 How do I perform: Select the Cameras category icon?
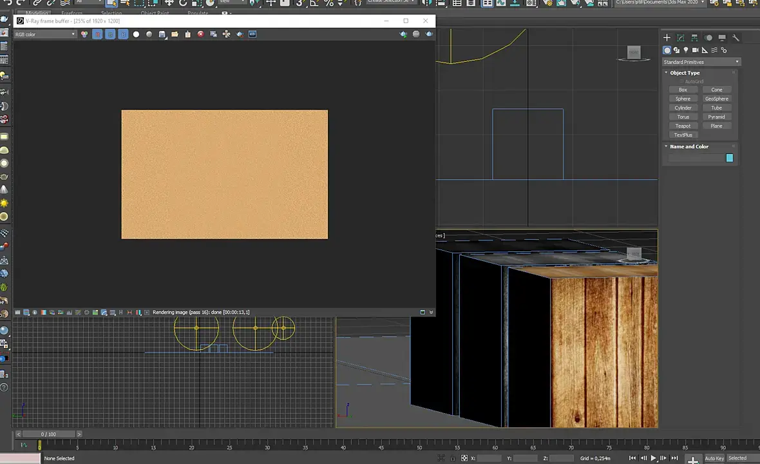[696, 50]
